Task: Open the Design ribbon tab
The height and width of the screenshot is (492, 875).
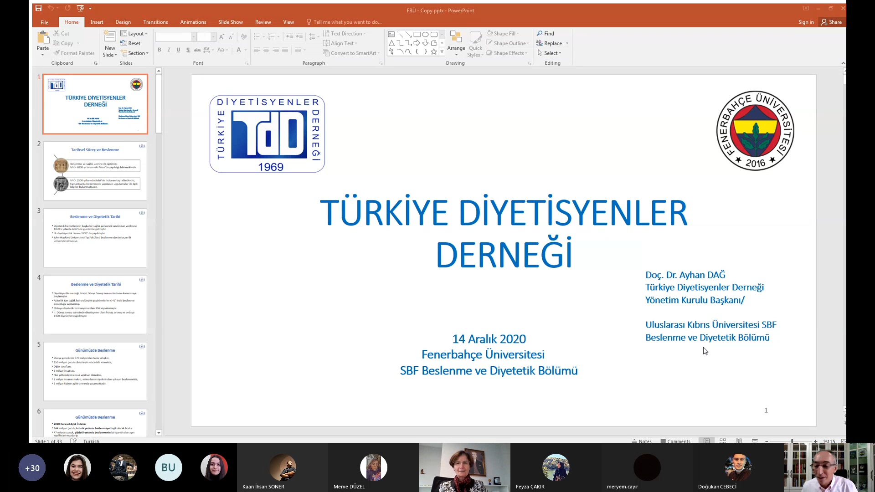Action: 123,22
